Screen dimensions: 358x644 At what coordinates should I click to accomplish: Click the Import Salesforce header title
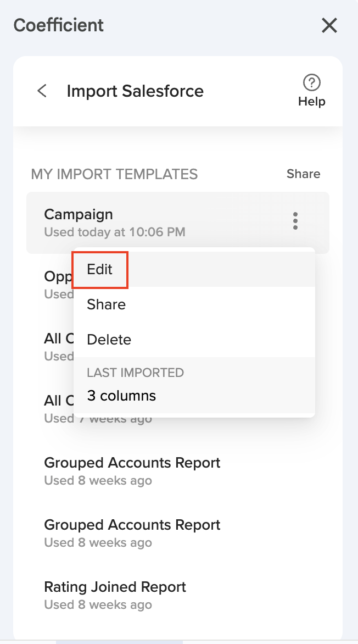tap(135, 91)
